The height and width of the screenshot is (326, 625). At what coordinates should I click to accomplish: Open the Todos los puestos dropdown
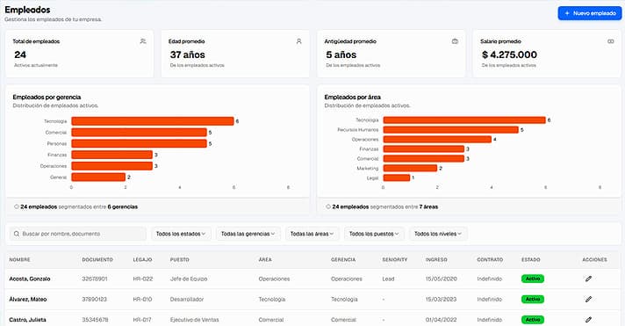[x=374, y=234]
